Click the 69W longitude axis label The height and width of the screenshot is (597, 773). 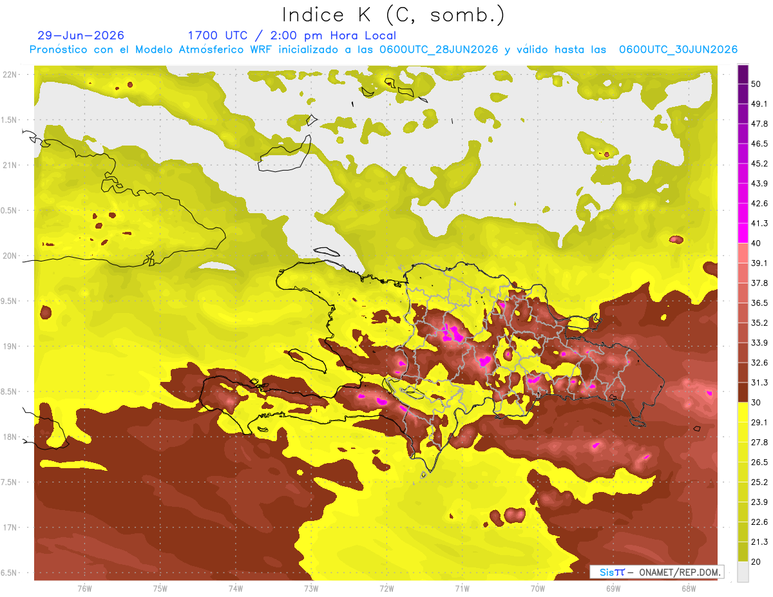click(613, 588)
